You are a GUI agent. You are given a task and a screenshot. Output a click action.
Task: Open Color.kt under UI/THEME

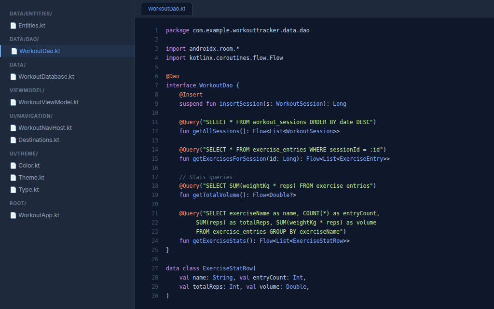pyautogui.click(x=68, y=165)
